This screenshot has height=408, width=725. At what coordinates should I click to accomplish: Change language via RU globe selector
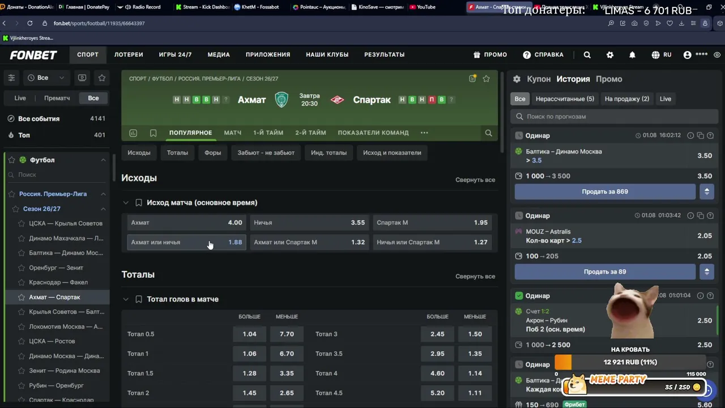(661, 54)
